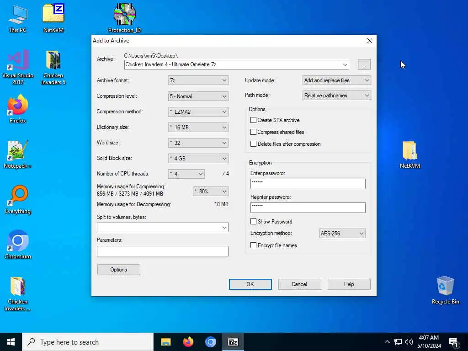This screenshot has height=351, width=468.
Task: Open Encryption method AES-256 dropdown
Action: pyautogui.click(x=342, y=234)
